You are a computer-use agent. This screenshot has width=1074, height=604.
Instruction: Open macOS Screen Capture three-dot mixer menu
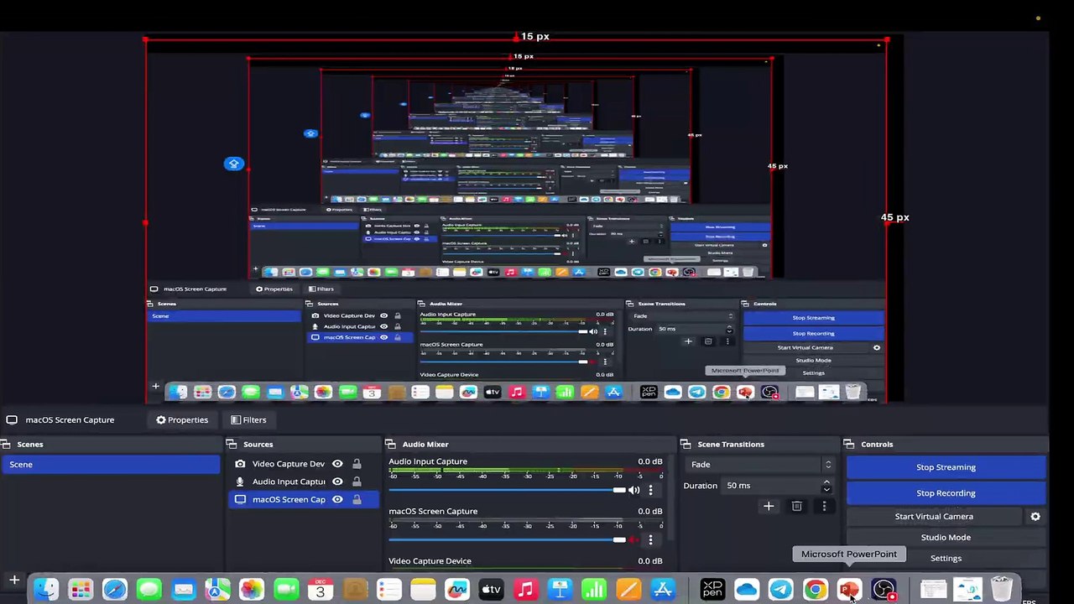click(x=650, y=540)
